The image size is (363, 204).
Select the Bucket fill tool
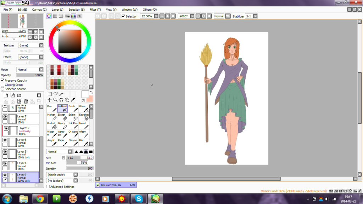pyautogui.click(x=52, y=125)
